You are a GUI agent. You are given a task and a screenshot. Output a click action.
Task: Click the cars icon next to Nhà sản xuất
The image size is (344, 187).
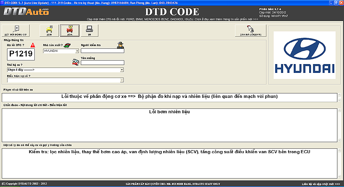pos(67,45)
